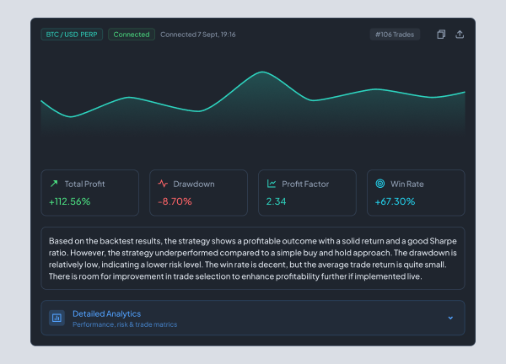Screen dimensions: 506x364
Task: Click the Connected 7 Sept, 19:16 timestamp
Action: pyautogui.click(x=198, y=35)
